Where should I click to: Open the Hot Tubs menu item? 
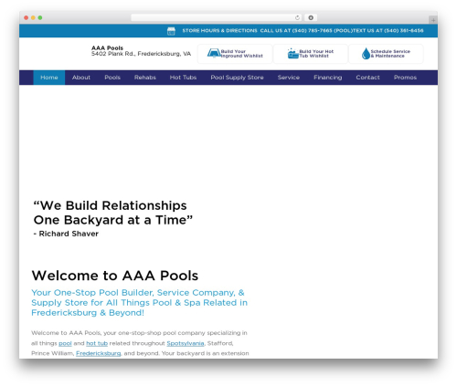pos(183,78)
